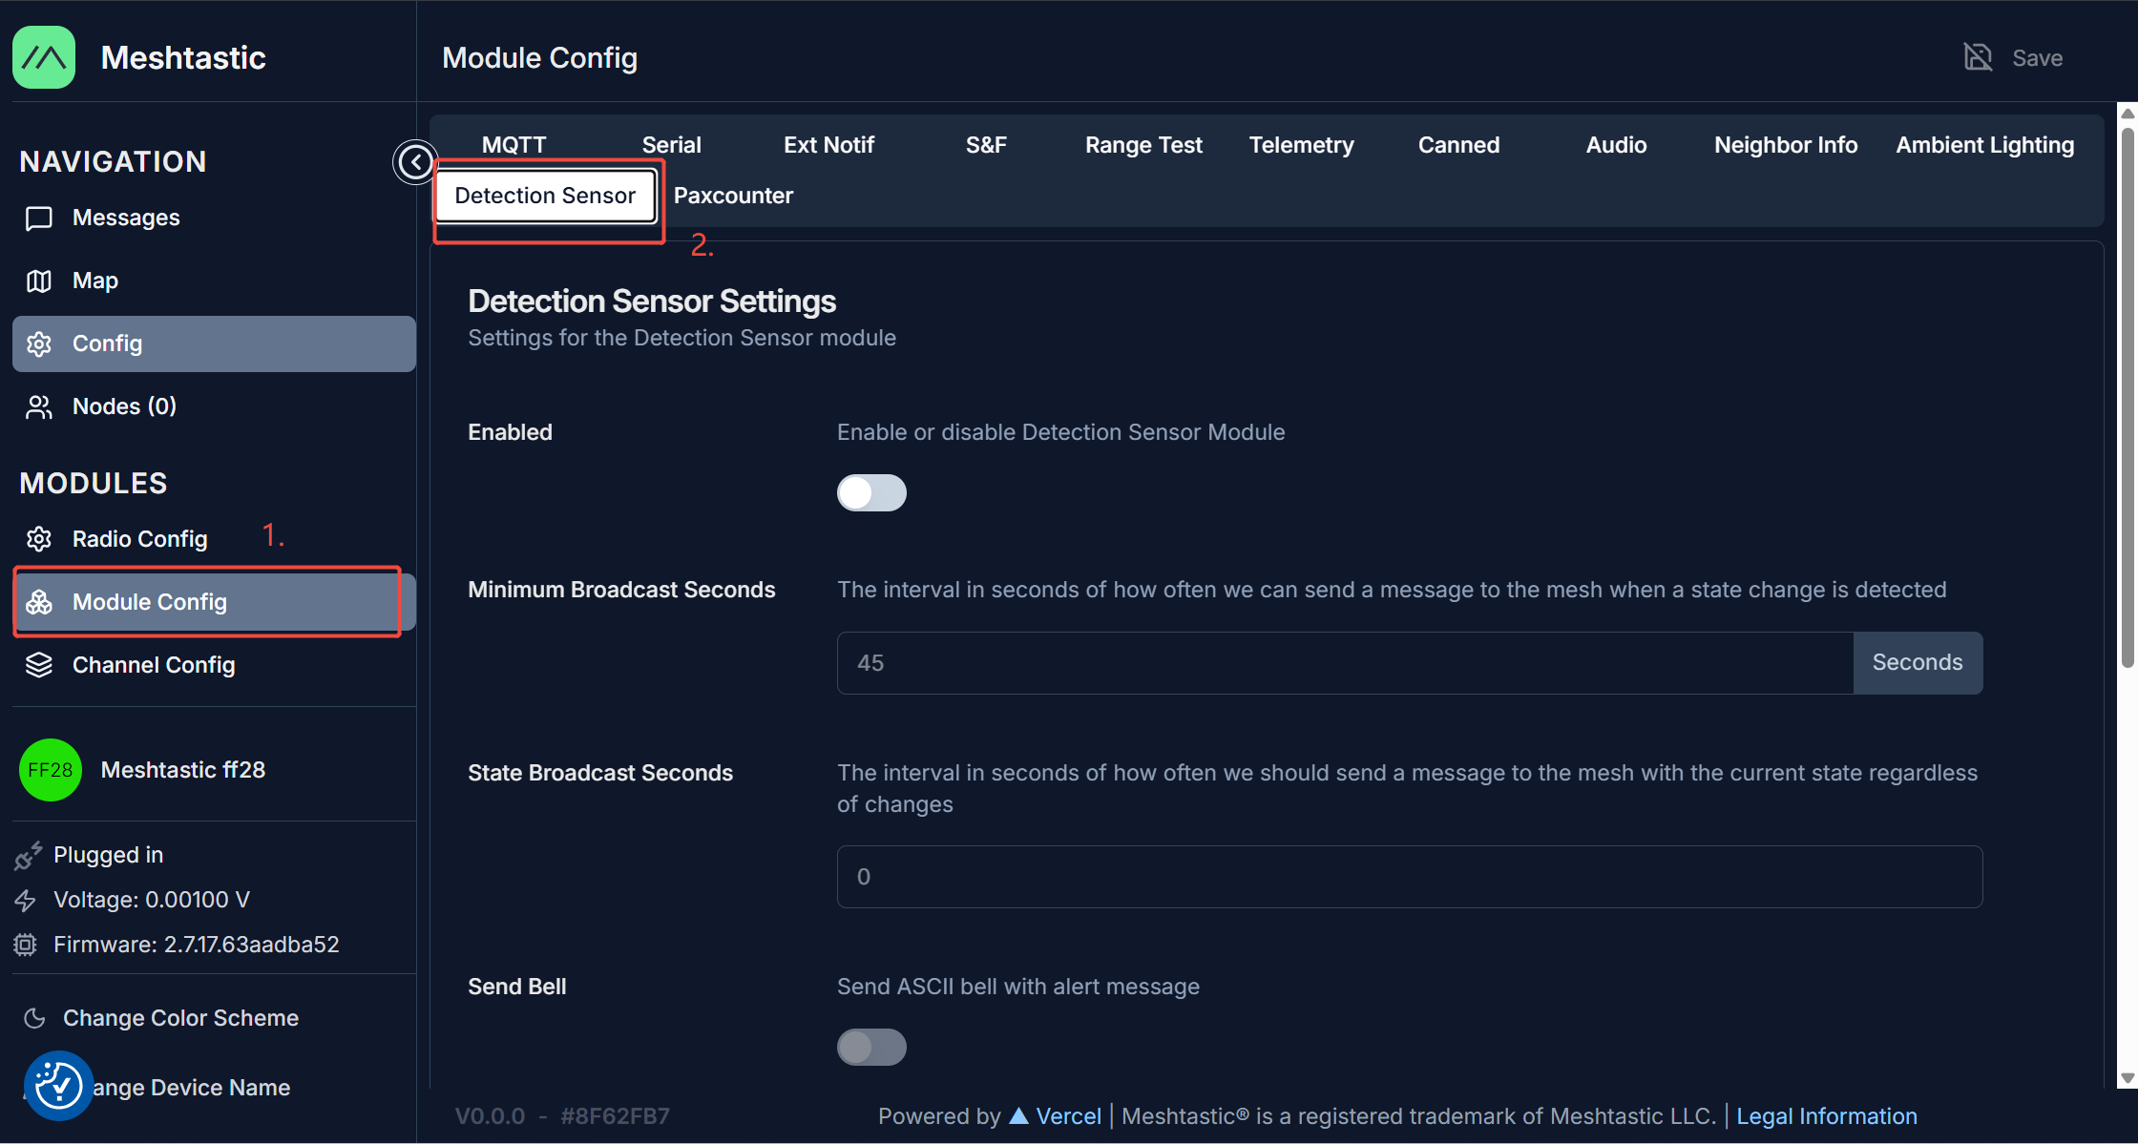Open the Legal Information link

[x=1826, y=1116]
